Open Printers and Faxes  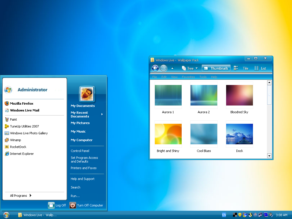coord(84,168)
